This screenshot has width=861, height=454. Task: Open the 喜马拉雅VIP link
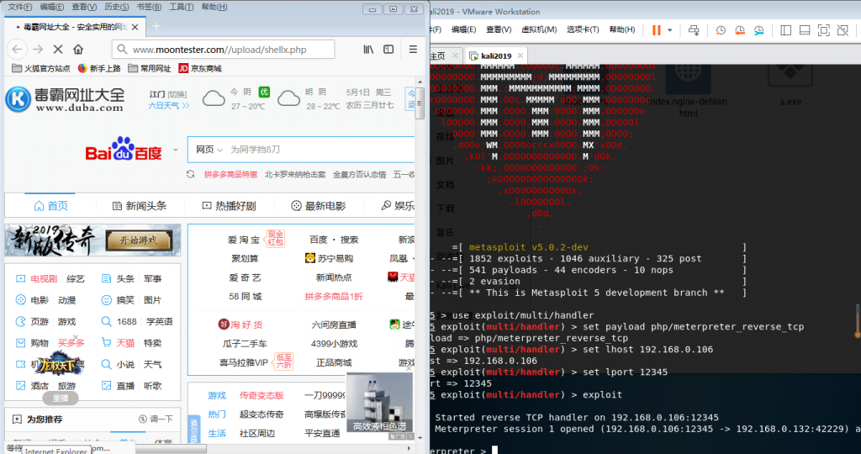[x=244, y=363]
